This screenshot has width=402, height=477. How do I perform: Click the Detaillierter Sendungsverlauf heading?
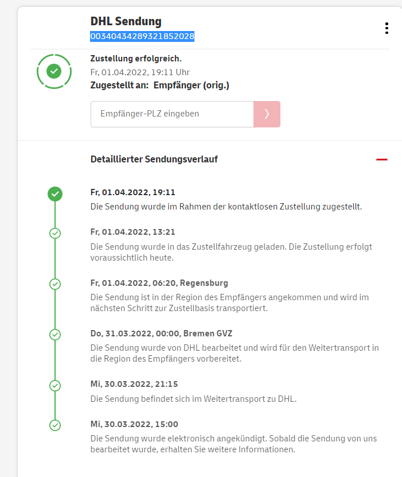coord(154,159)
